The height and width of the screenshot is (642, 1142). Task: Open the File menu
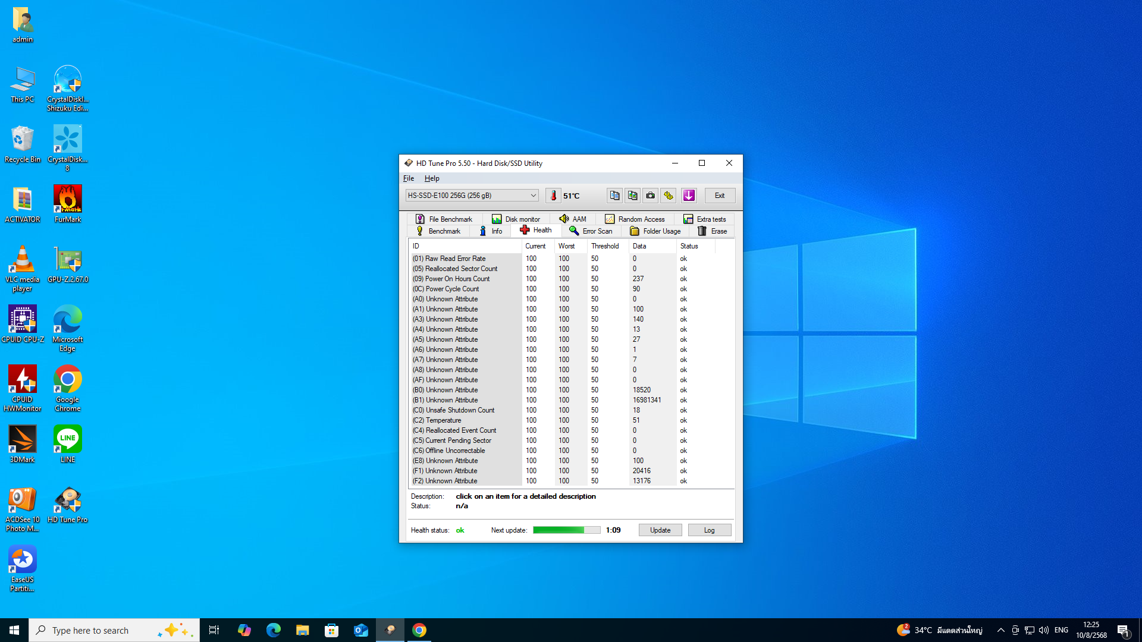[409, 178]
